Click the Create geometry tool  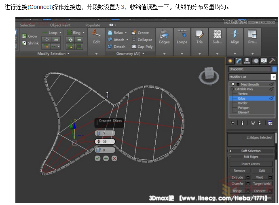click(x=140, y=33)
